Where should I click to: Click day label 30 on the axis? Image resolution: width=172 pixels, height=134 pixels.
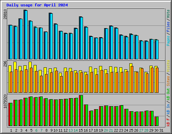(156, 130)
